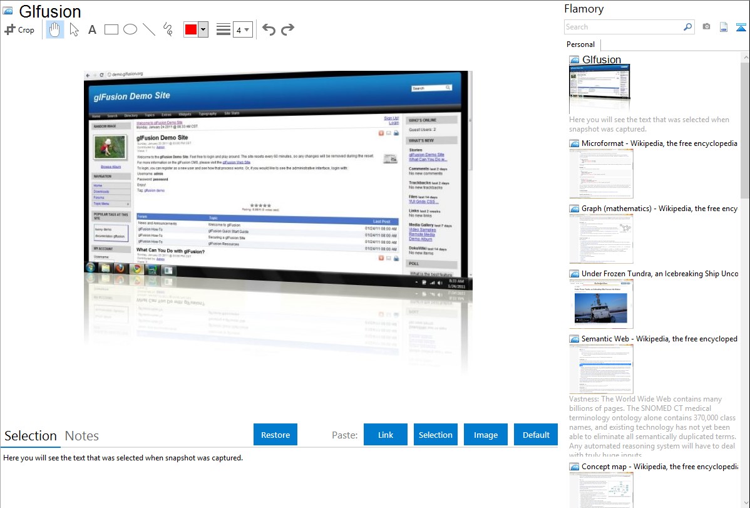Click the Graph (mathematics) snapshot icon
This screenshot has width=750, height=508.
[574, 209]
